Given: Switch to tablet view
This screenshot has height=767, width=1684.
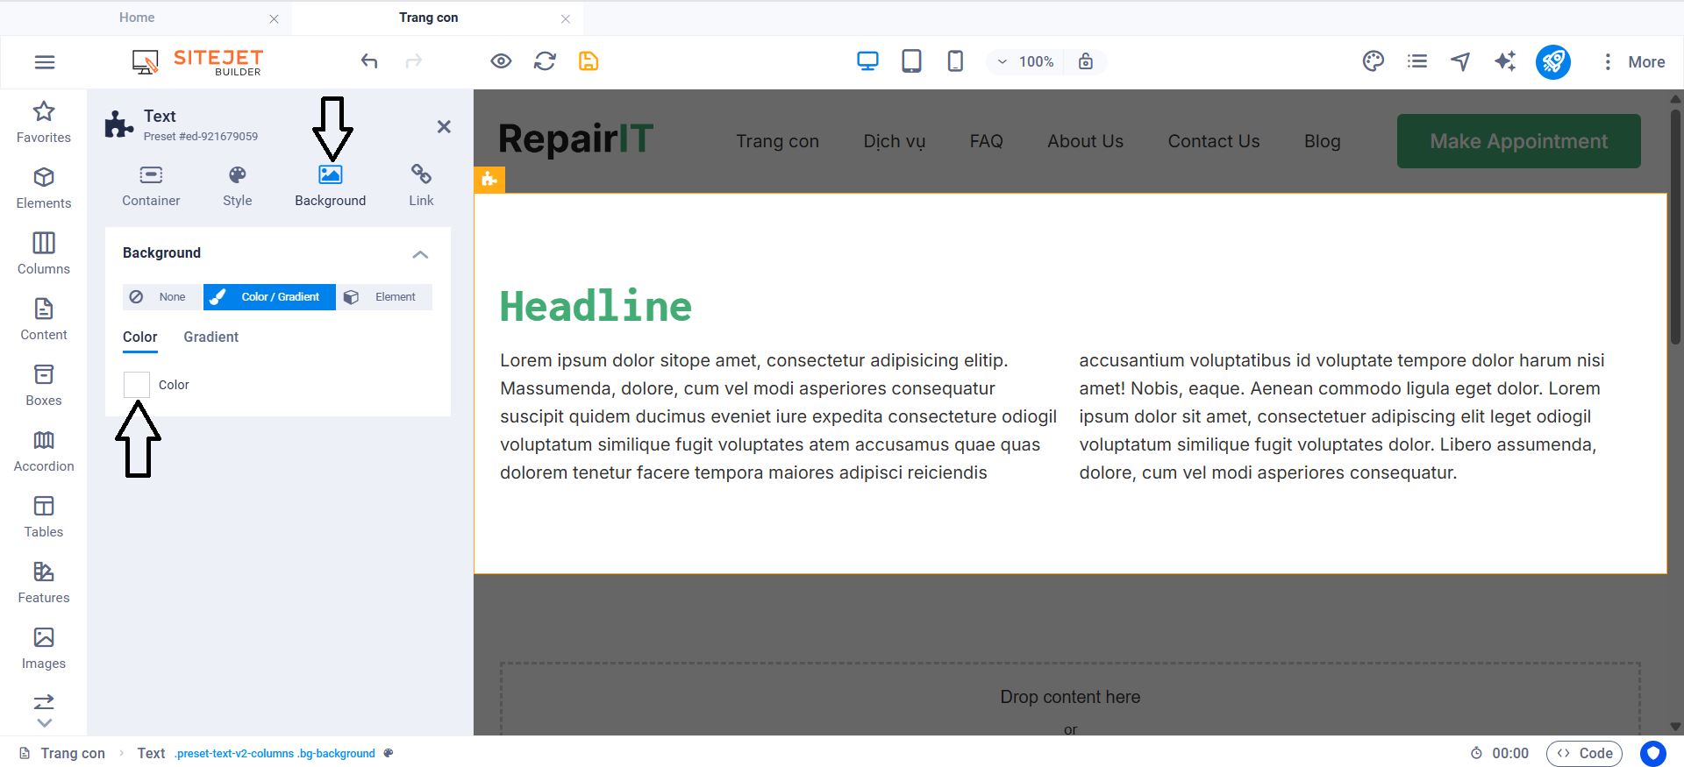Looking at the screenshot, I should coord(911,61).
